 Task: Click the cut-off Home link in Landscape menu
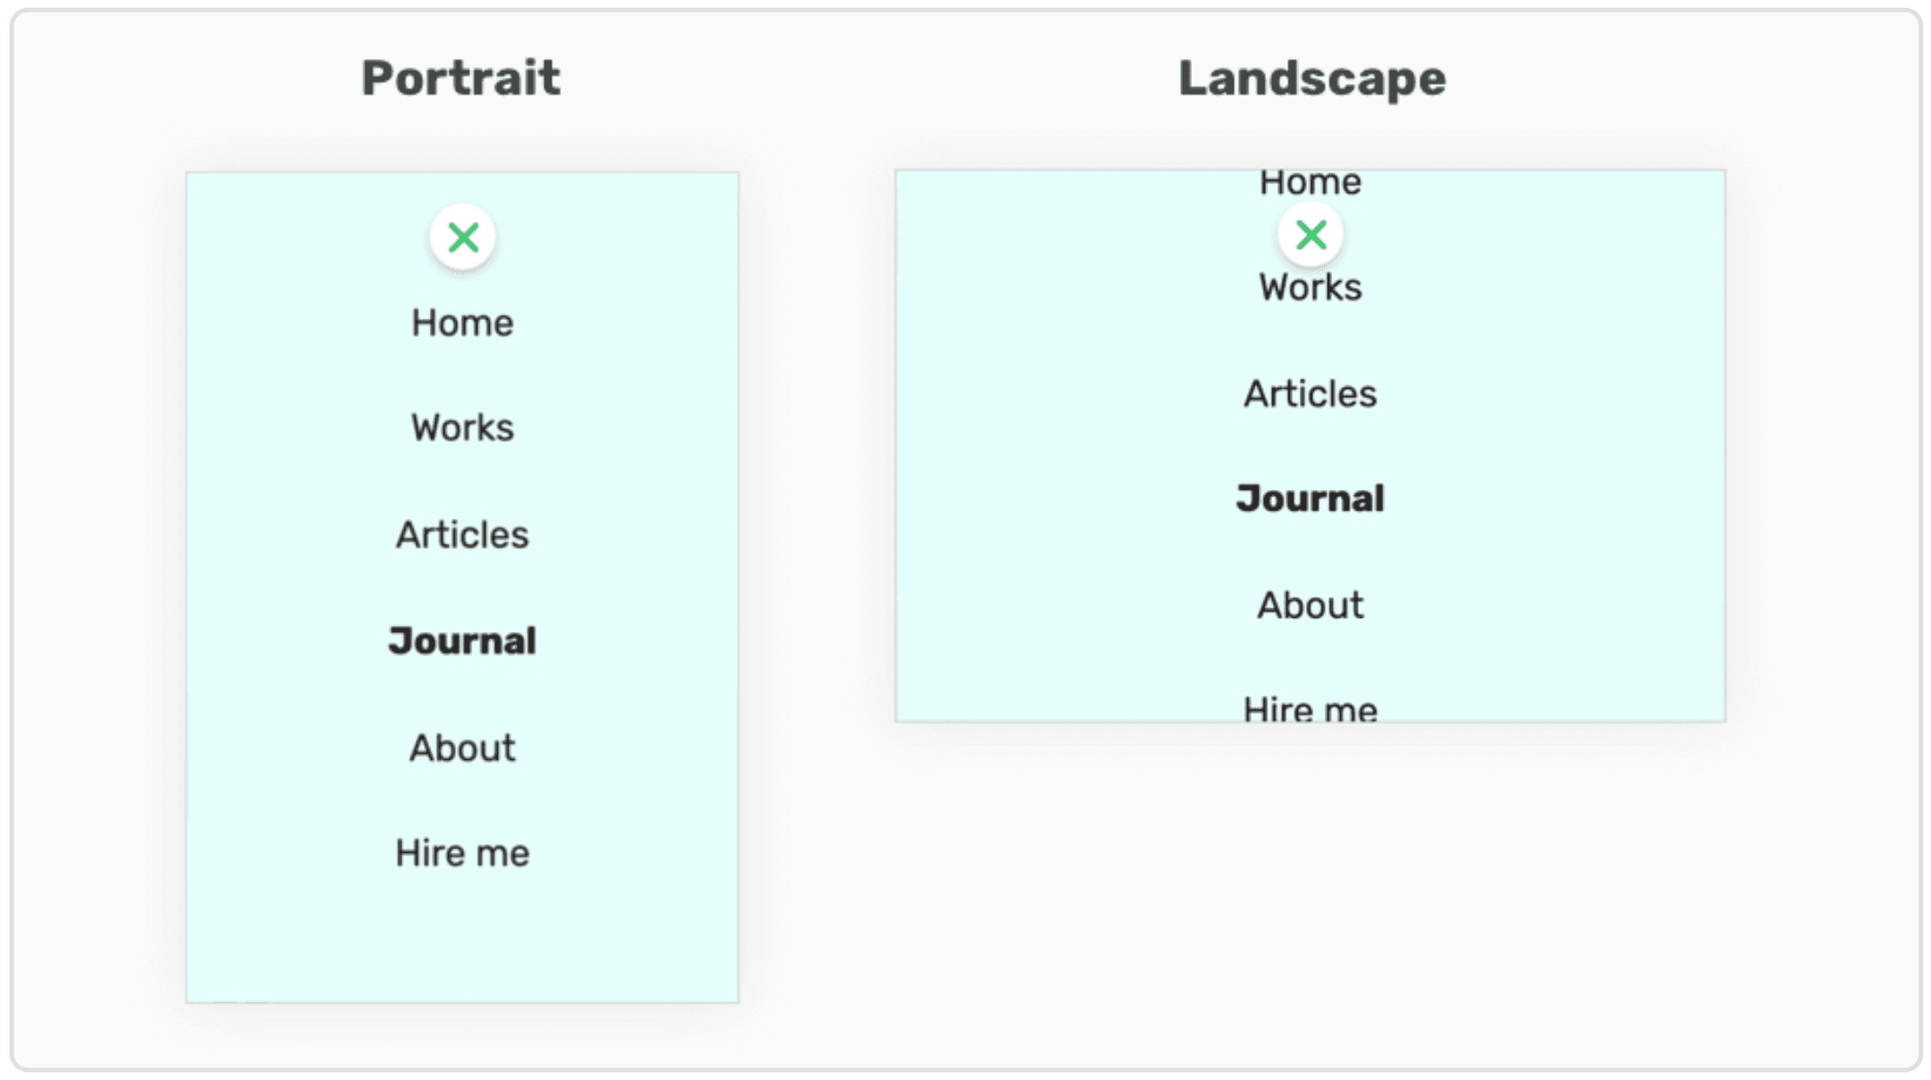pyautogui.click(x=1311, y=183)
